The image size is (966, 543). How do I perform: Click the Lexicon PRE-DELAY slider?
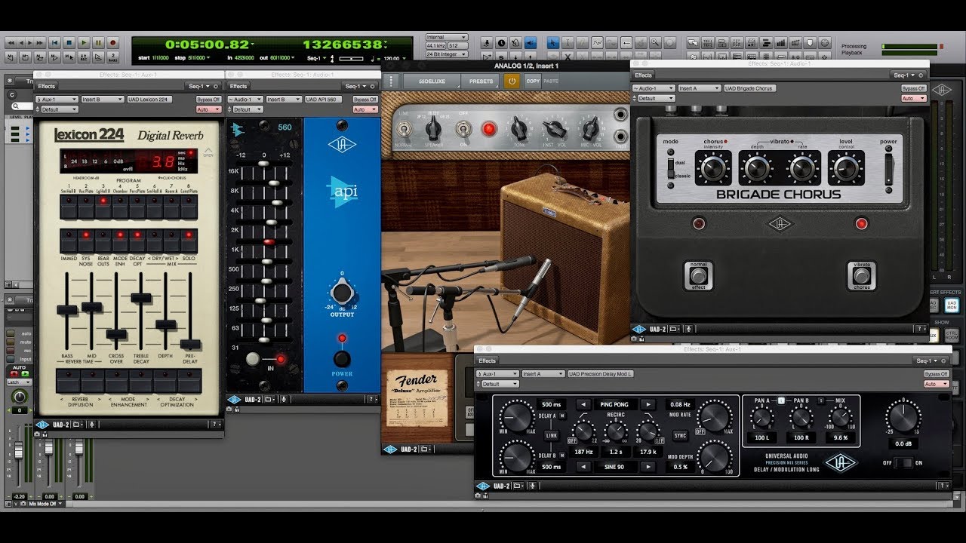click(x=189, y=343)
